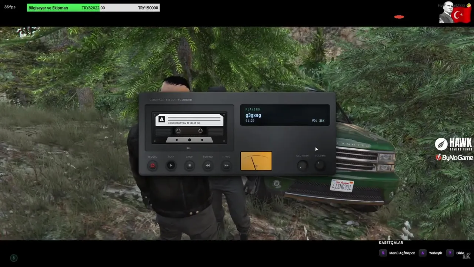Click the Hawk Gaming Chair logo
This screenshot has width=474, height=267.
(454, 144)
